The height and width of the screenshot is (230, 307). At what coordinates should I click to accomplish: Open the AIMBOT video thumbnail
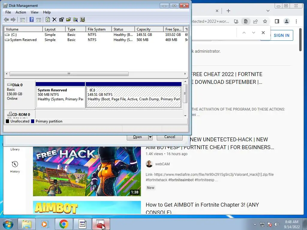pyautogui.click(x=87, y=207)
